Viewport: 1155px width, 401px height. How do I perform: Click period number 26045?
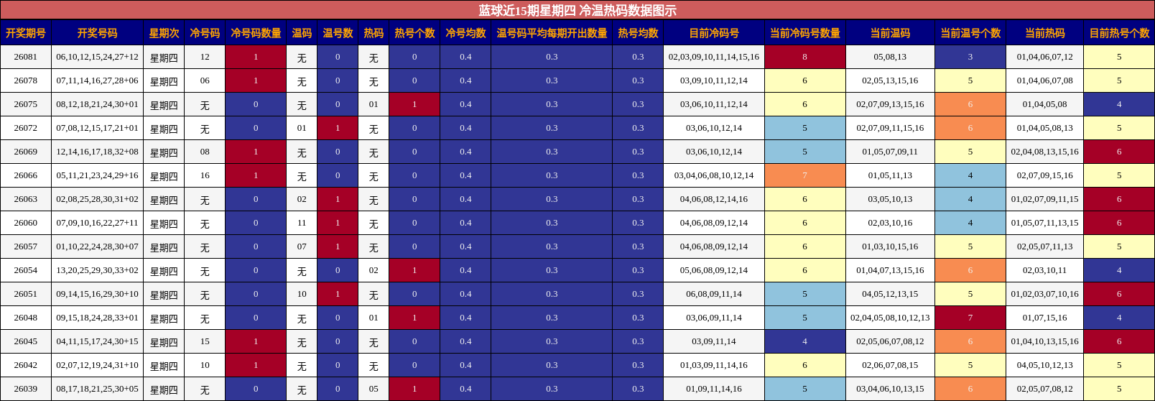point(26,341)
